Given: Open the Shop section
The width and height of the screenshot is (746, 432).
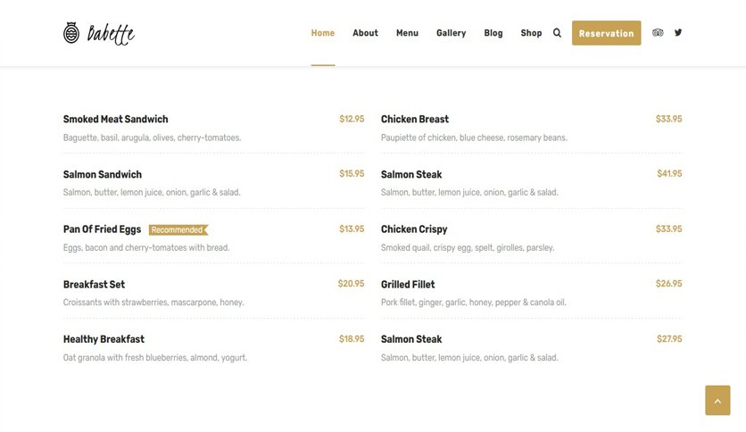Looking at the screenshot, I should [531, 33].
